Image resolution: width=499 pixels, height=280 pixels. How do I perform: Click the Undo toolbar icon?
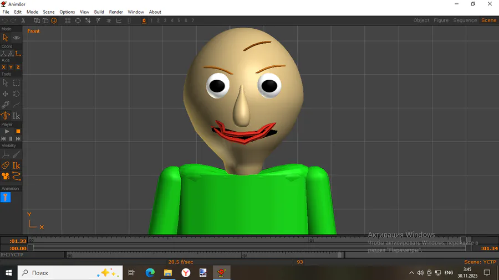5,20
